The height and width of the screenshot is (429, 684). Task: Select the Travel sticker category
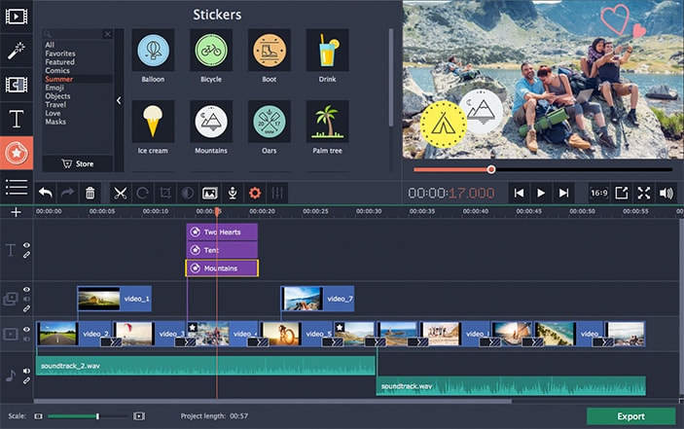pos(55,105)
